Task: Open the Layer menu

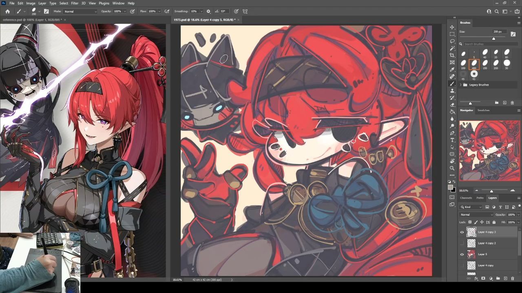Action: tap(42, 3)
